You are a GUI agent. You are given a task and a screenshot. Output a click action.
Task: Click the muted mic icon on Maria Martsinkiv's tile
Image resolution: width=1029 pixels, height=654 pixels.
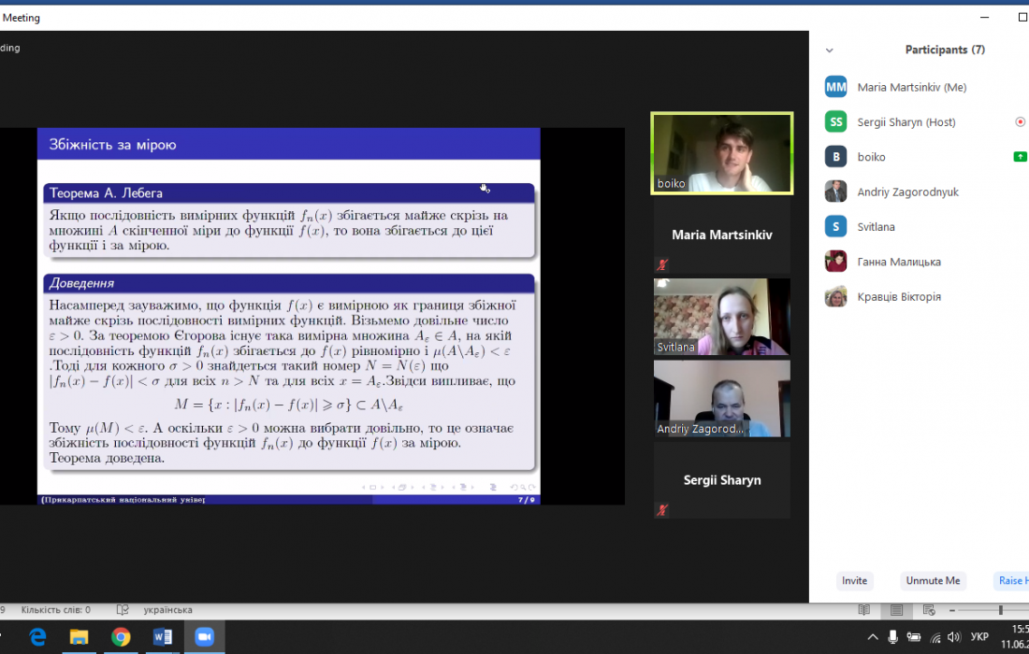click(662, 265)
